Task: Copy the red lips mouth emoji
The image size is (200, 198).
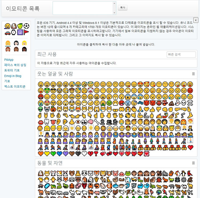Action: pyautogui.click(x=41, y=122)
